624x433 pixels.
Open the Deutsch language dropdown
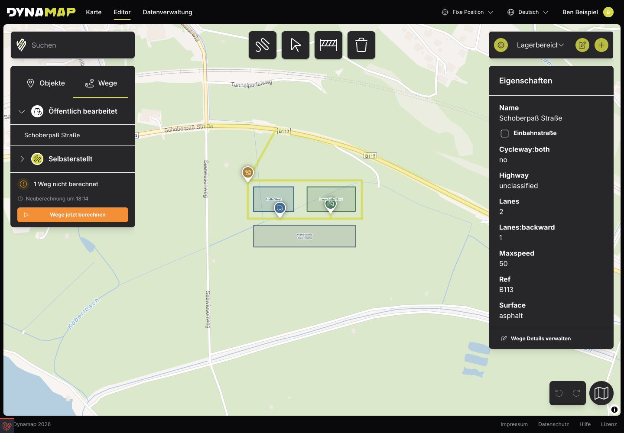(528, 12)
